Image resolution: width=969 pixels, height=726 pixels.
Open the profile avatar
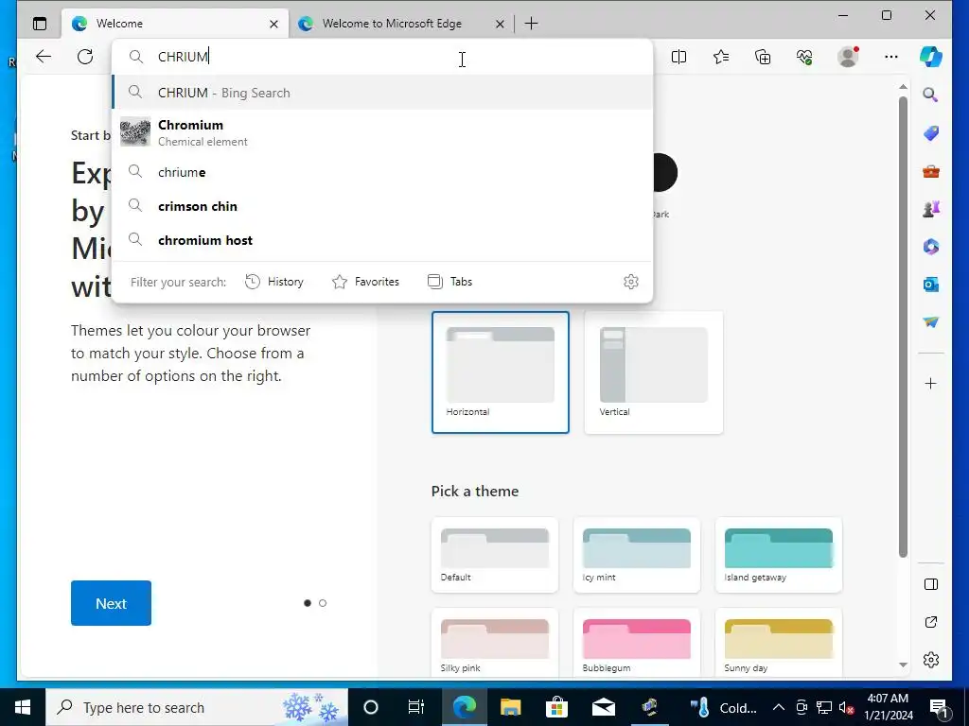click(847, 57)
